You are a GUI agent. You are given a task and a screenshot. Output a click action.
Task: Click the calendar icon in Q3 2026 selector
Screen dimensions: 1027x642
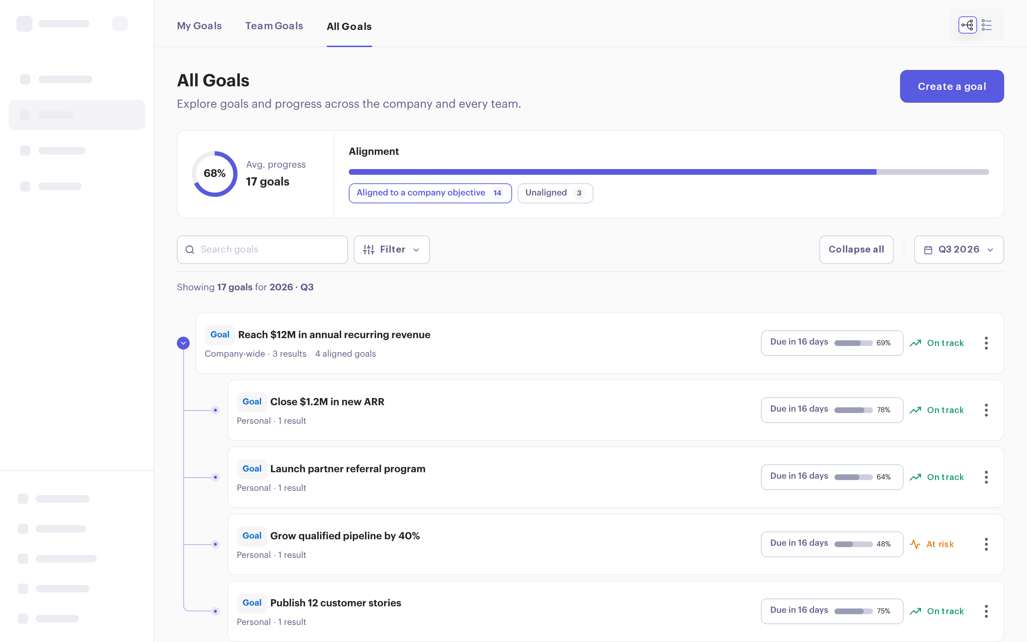pos(928,250)
